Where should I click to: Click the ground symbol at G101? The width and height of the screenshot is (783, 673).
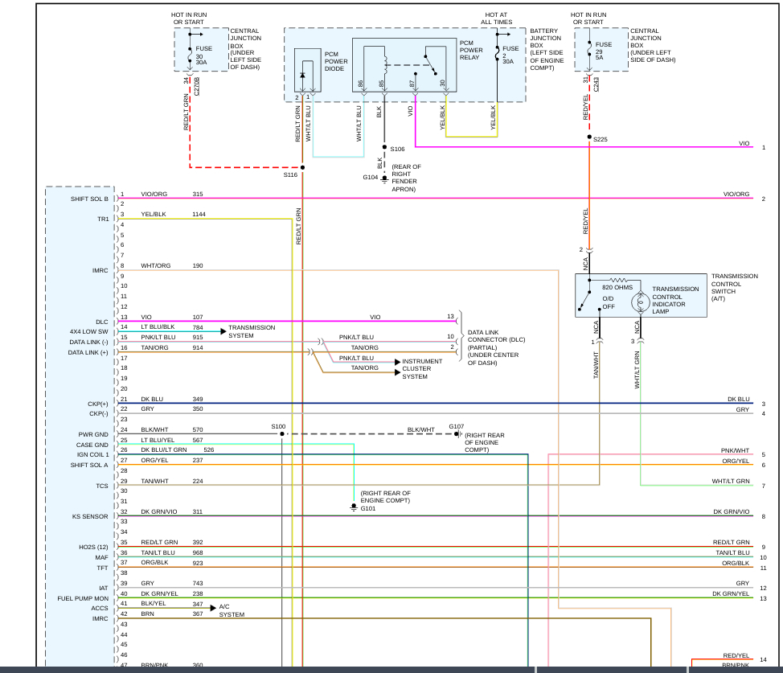354,507
